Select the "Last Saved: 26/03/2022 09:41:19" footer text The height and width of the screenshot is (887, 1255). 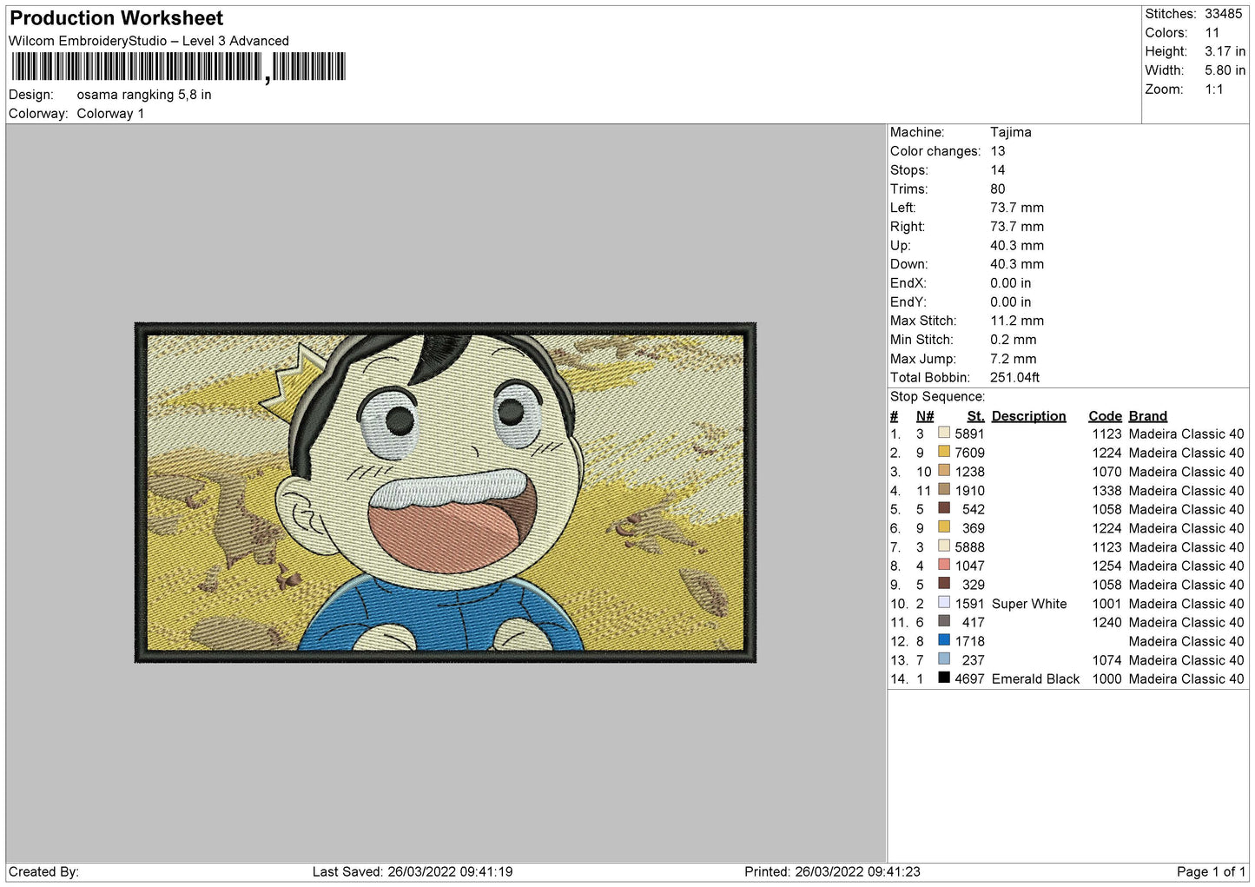(x=413, y=871)
